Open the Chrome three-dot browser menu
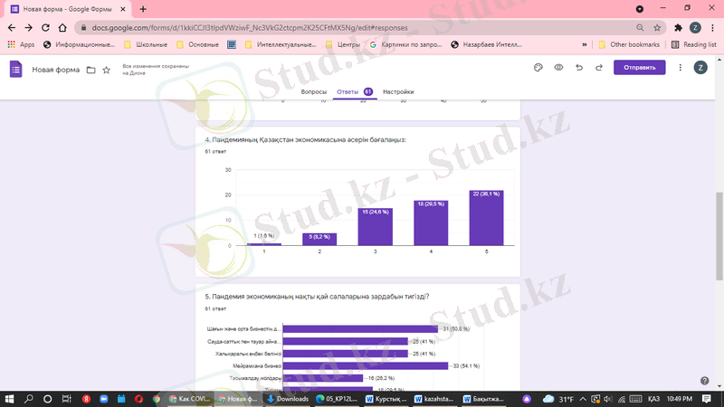The image size is (724, 407). coord(712,27)
